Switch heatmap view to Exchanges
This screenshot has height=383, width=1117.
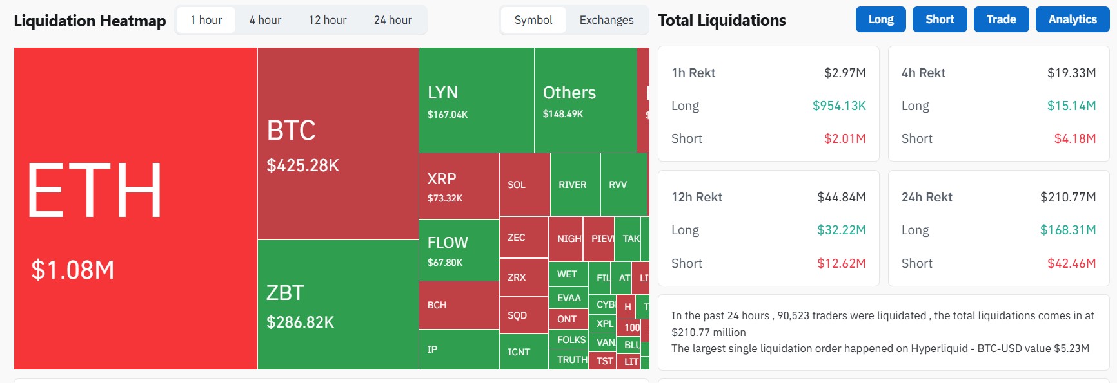point(605,20)
